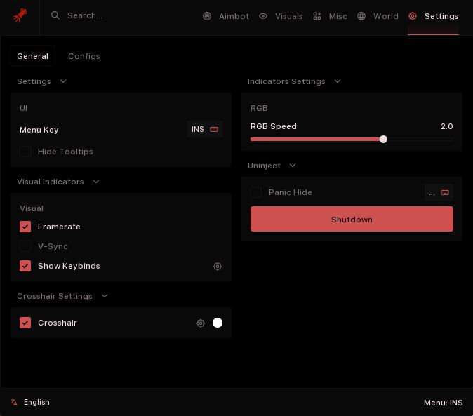Click the "Visual" group heading text
The width and height of the screenshot is (473, 416).
pyautogui.click(x=32, y=208)
